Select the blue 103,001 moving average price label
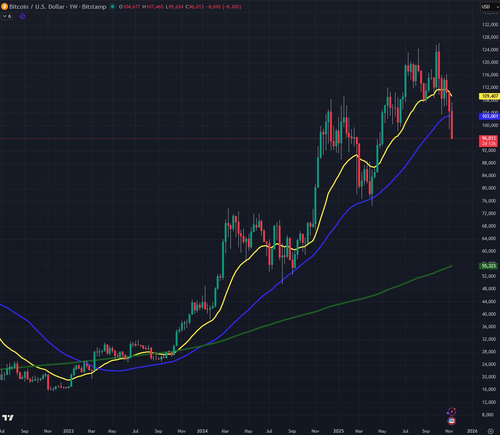 coord(490,117)
